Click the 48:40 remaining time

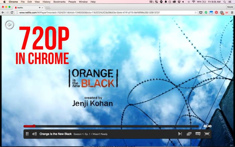tap(207, 126)
